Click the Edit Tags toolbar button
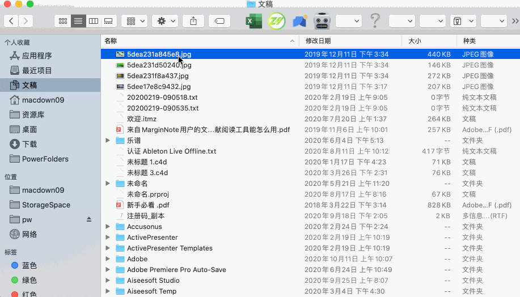The image size is (520, 297). (x=219, y=21)
